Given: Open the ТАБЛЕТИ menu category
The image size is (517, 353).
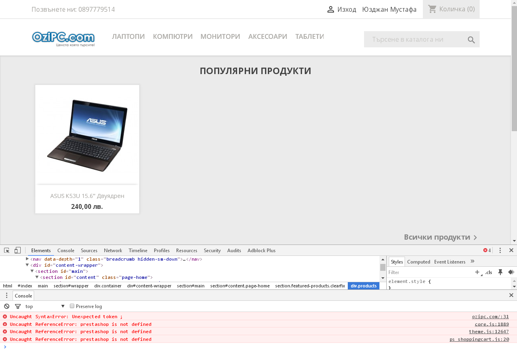Looking at the screenshot, I should (x=310, y=36).
